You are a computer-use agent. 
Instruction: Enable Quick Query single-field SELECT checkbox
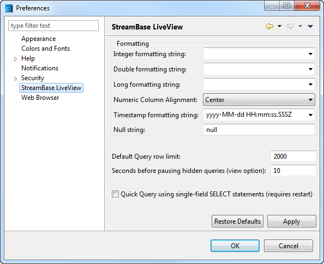(x=115, y=194)
